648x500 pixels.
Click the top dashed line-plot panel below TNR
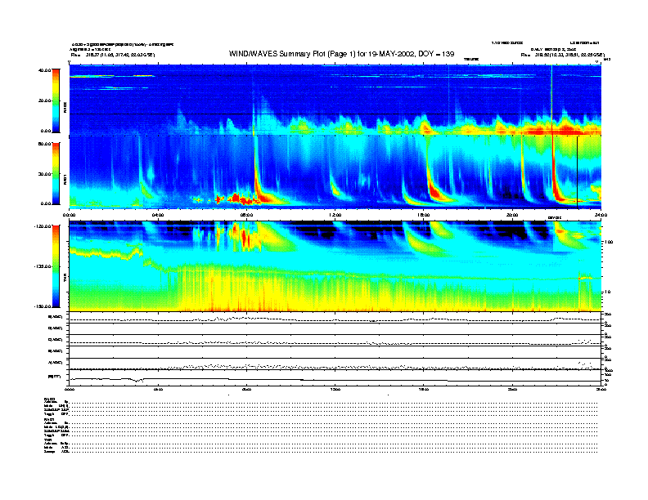pos(335,318)
